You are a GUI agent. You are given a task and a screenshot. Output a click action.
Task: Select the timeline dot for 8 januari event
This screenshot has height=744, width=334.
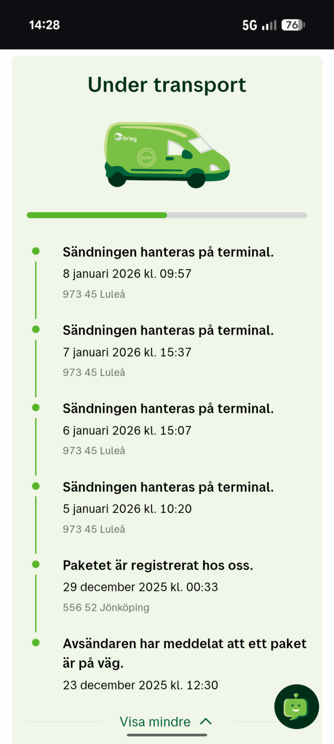click(x=36, y=250)
